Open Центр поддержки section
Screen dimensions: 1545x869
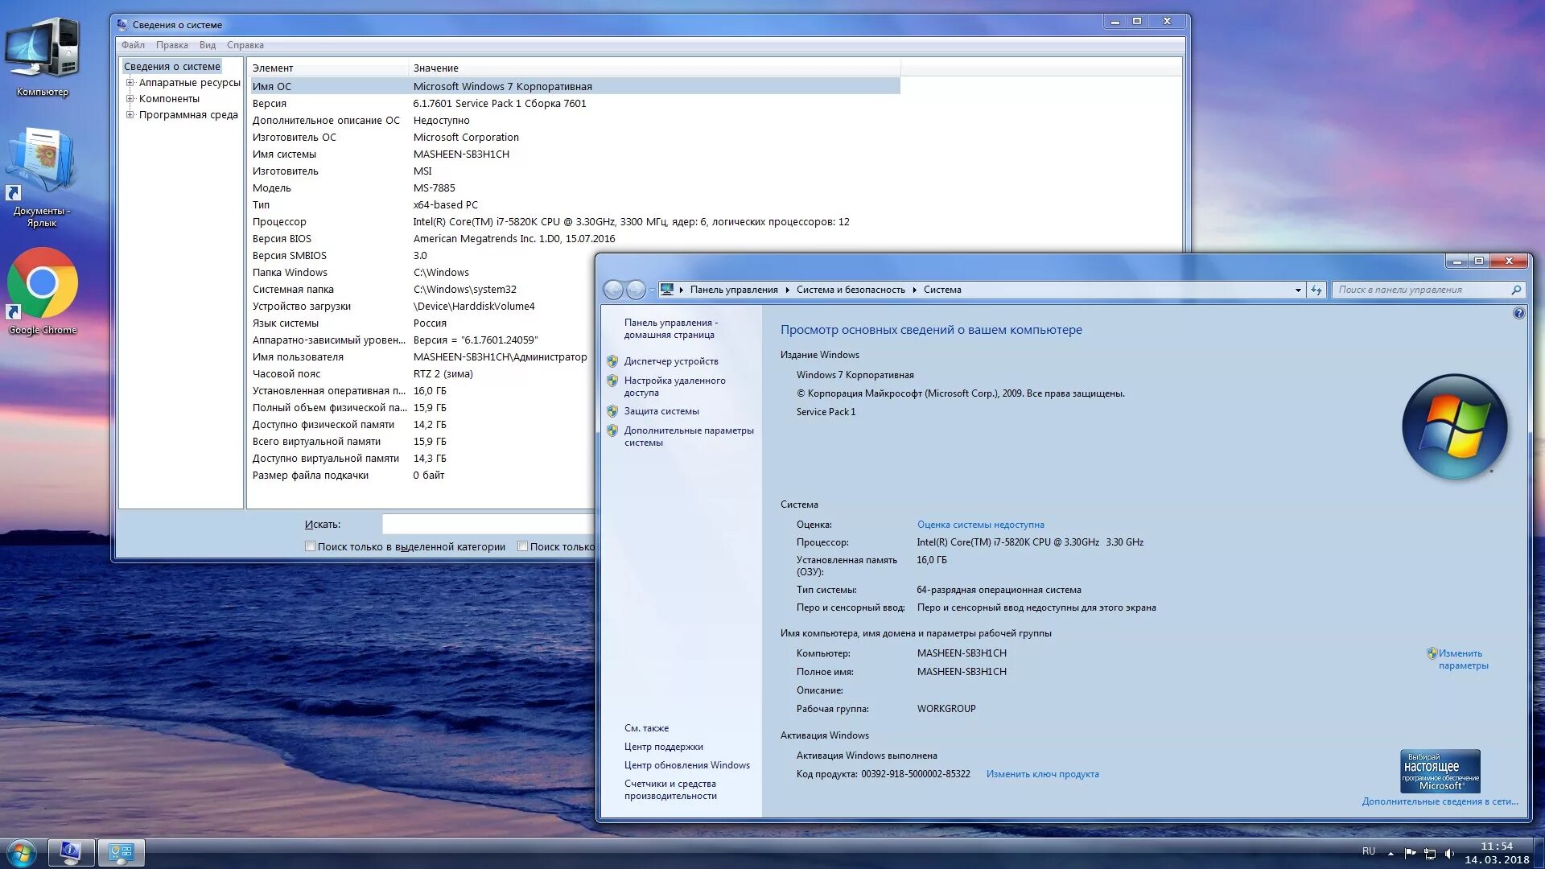pyautogui.click(x=662, y=747)
